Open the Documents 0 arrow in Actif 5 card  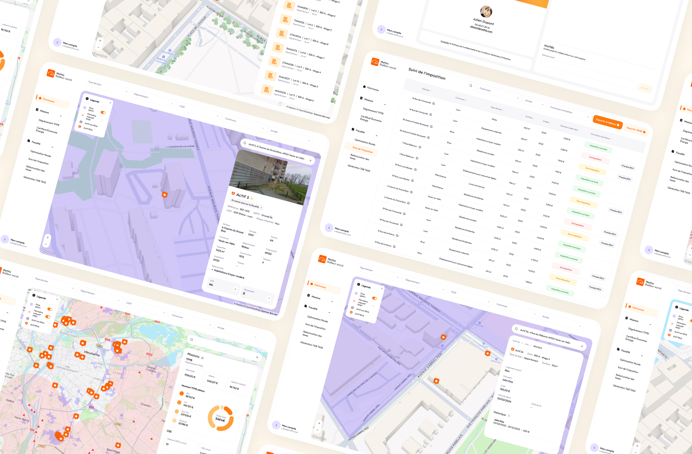(269, 298)
